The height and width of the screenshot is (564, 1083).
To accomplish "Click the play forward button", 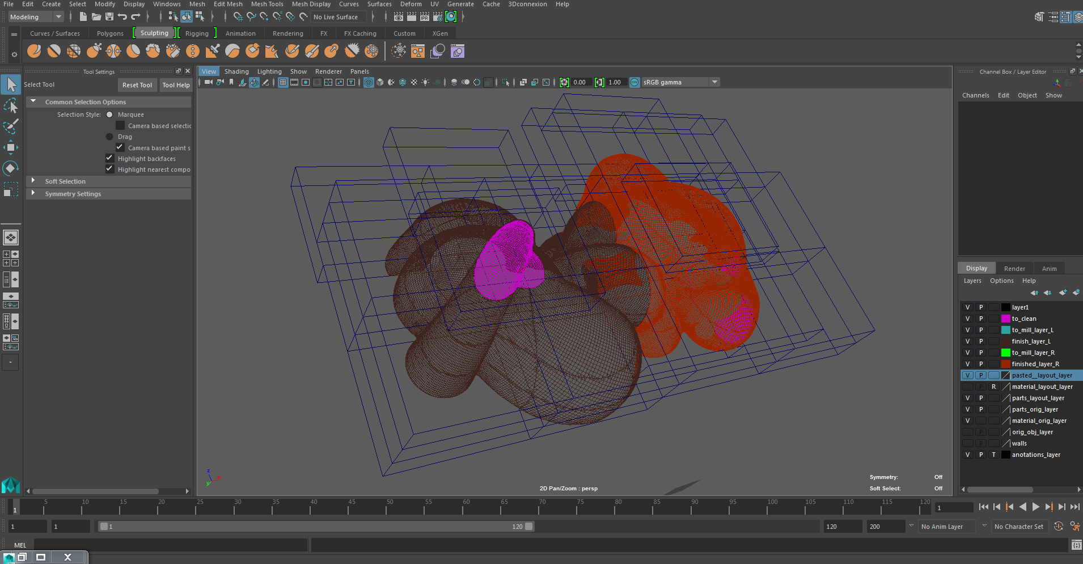I will (1036, 507).
